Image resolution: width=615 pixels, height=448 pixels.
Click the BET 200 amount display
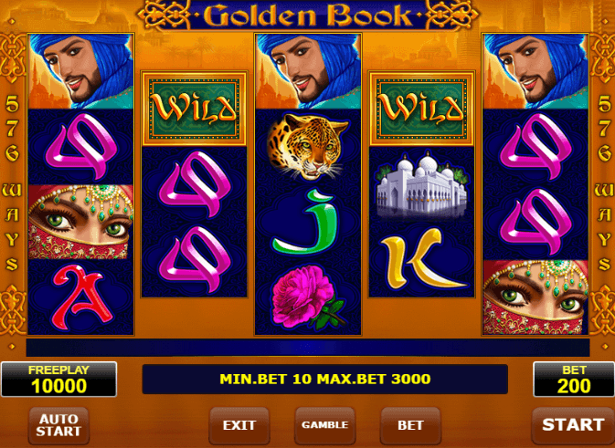tap(574, 380)
